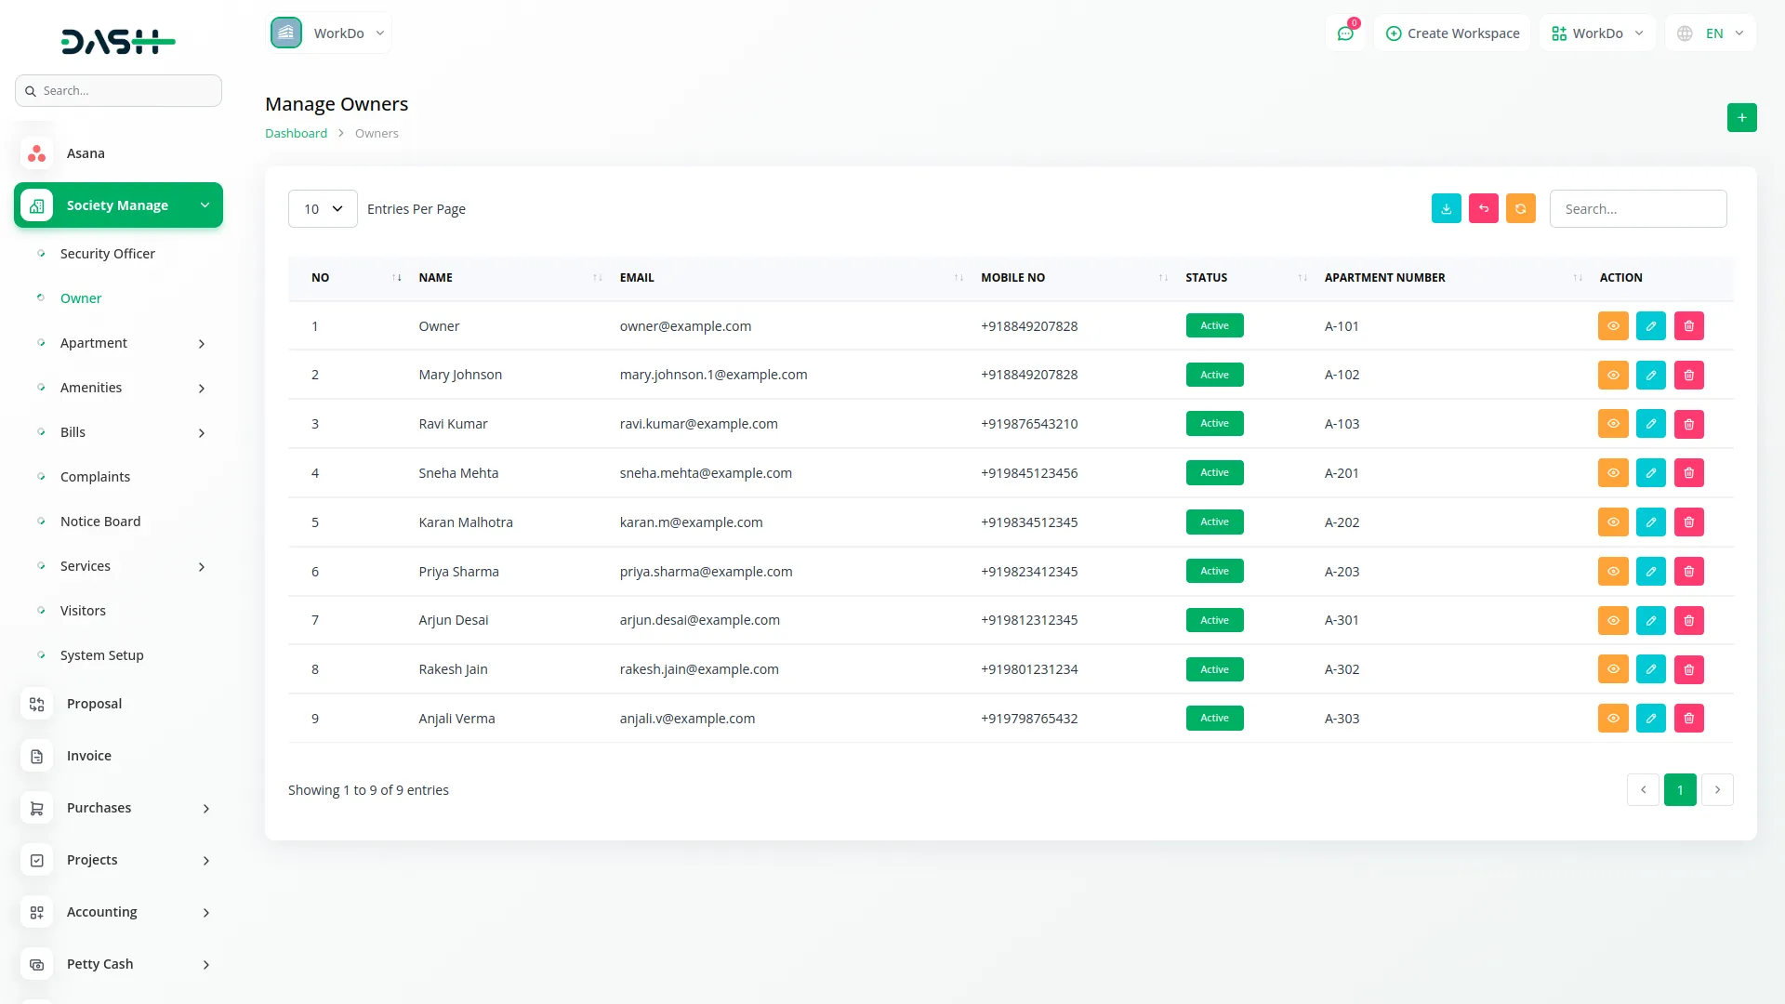Sort table by EMAIL column
The height and width of the screenshot is (1004, 1785).
pyautogui.click(x=790, y=278)
